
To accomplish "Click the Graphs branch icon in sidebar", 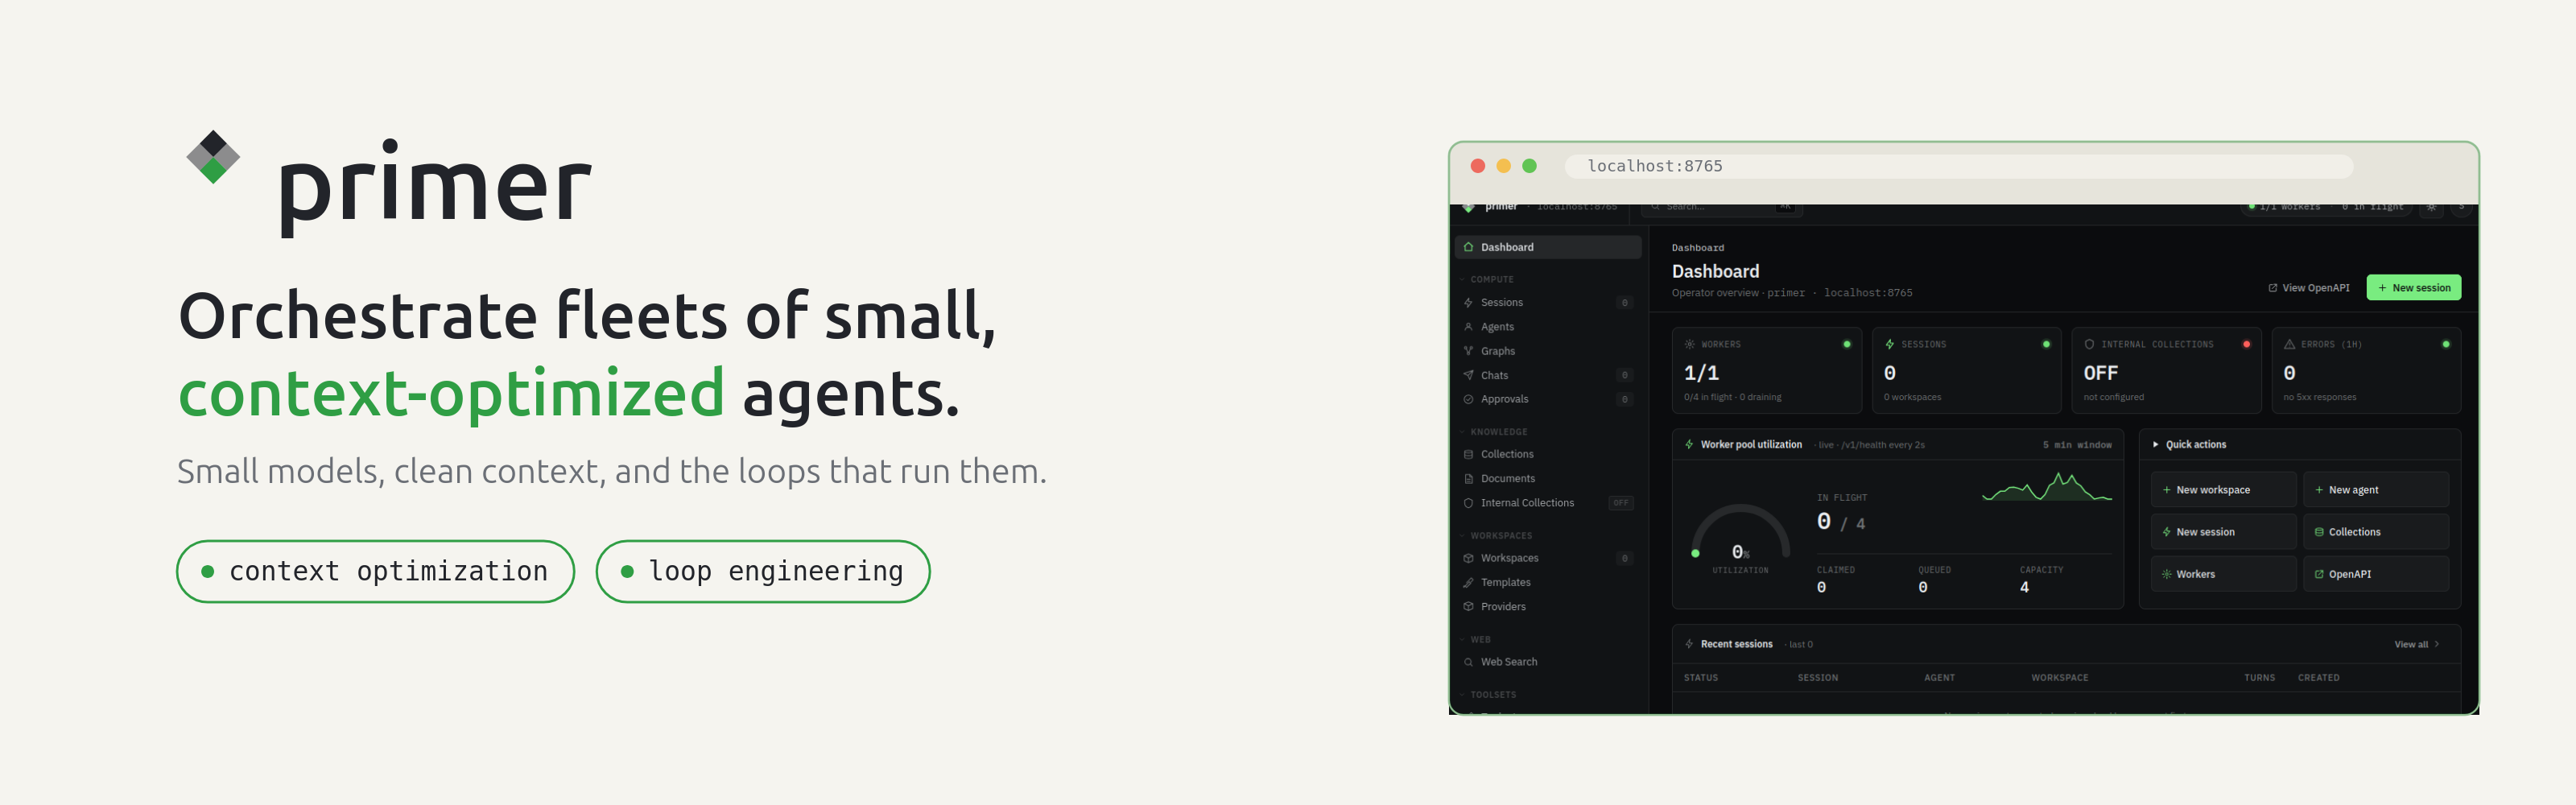I will tap(1468, 351).
